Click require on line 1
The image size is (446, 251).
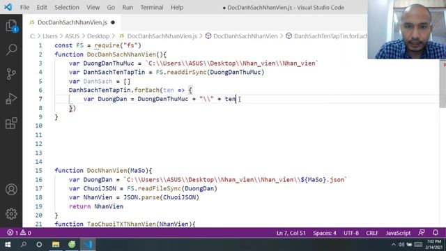pos(107,45)
